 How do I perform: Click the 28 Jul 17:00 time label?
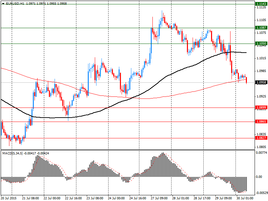[x=202, y=198]
